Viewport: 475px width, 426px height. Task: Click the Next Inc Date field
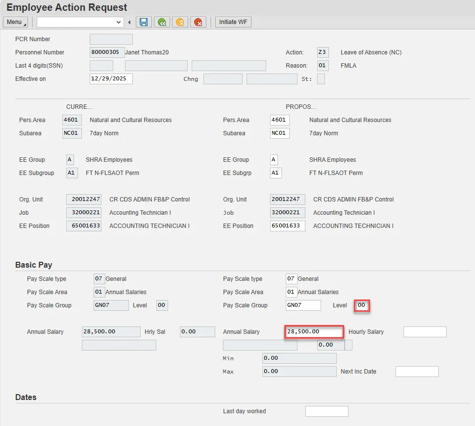(417, 372)
